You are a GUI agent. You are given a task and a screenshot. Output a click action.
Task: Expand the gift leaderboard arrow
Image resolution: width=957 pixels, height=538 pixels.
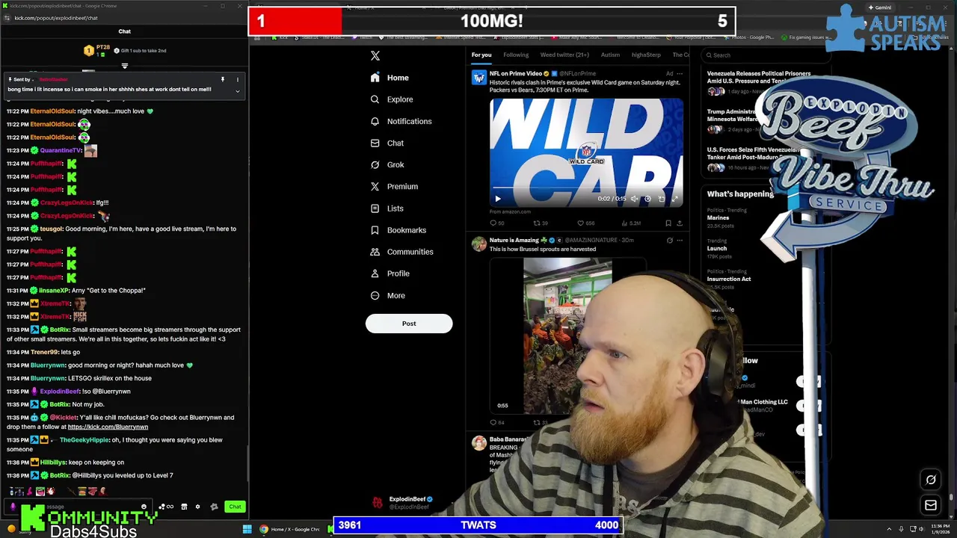point(125,66)
